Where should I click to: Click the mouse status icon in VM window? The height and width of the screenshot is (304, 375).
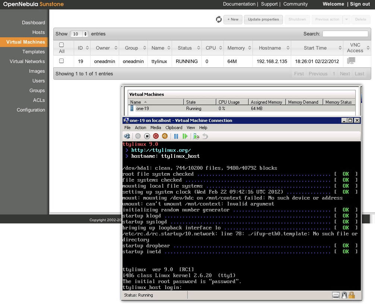click(x=344, y=295)
